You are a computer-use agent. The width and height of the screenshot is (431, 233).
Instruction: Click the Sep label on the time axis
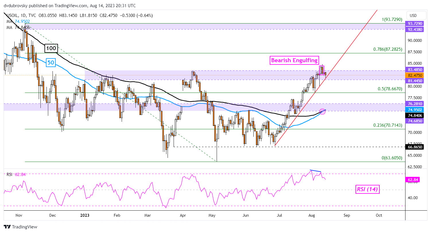coord(347,215)
